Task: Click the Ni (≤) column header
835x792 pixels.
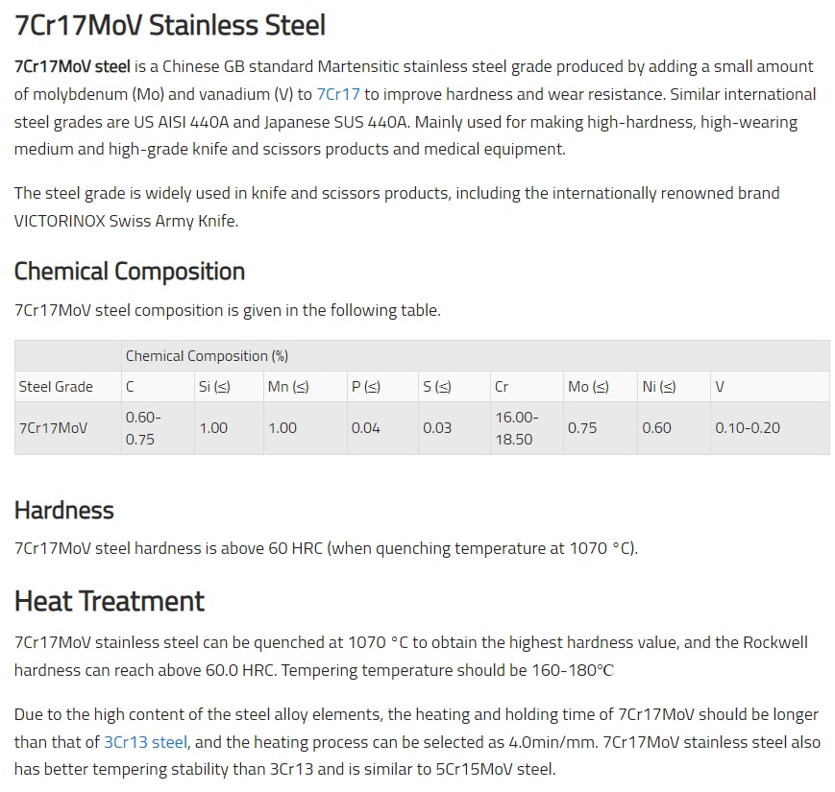Action: pos(674,387)
